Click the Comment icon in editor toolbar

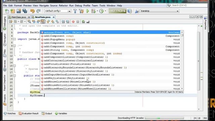click(83, 22)
